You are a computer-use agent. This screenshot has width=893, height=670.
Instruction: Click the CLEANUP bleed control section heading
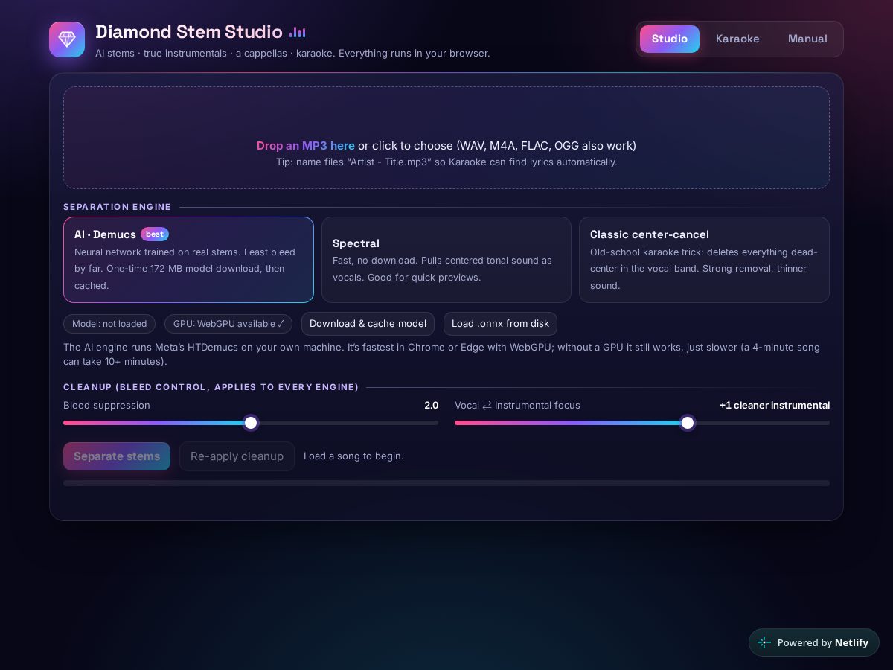[211, 387]
